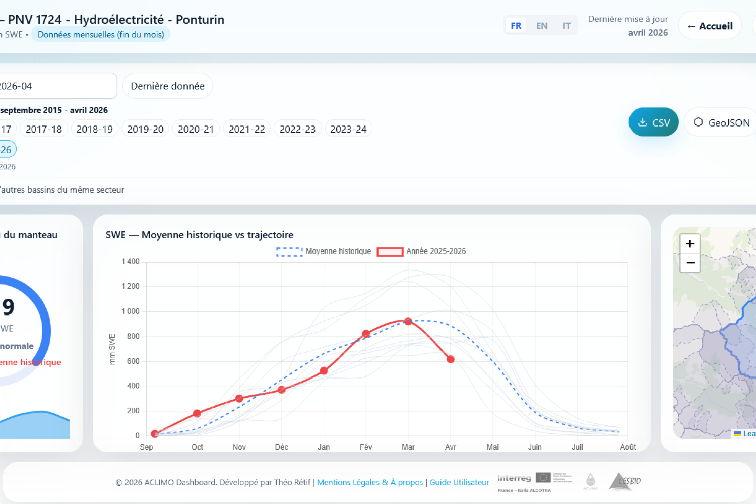Click the PNV 1724 - Hydroélectricité - Ponturin title

[116, 20]
